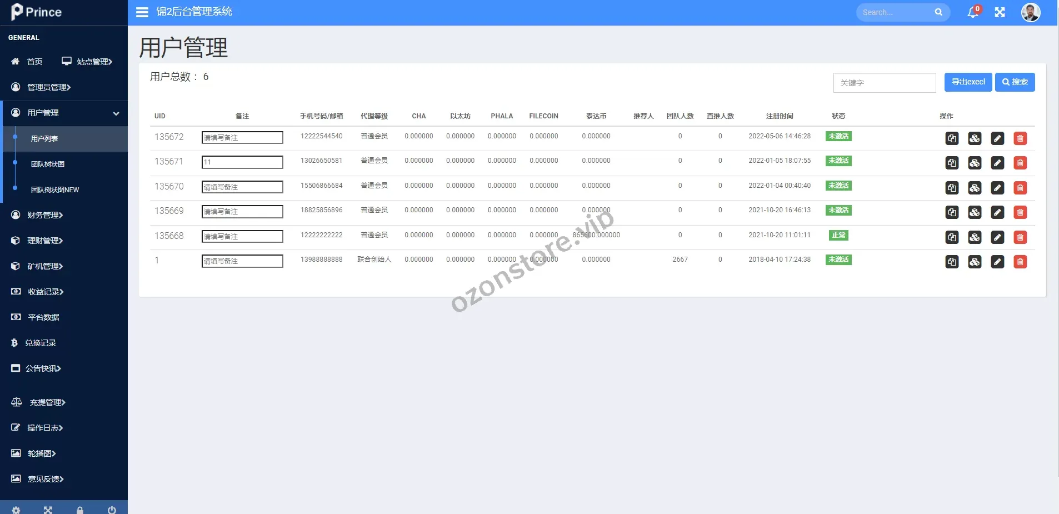Open 兑换记录 in the sidebar
The image size is (1059, 514).
coord(41,343)
